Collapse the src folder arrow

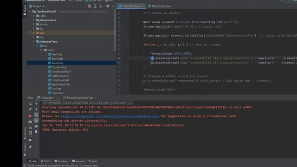[x=37, y=46]
